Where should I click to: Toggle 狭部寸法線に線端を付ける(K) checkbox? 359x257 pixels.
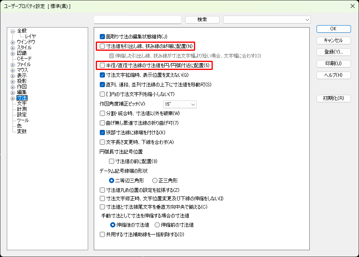[103, 132]
